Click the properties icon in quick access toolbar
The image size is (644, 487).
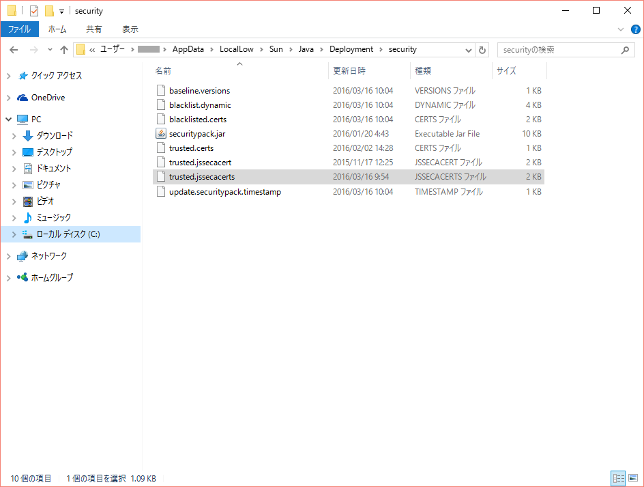[x=34, y=11]
